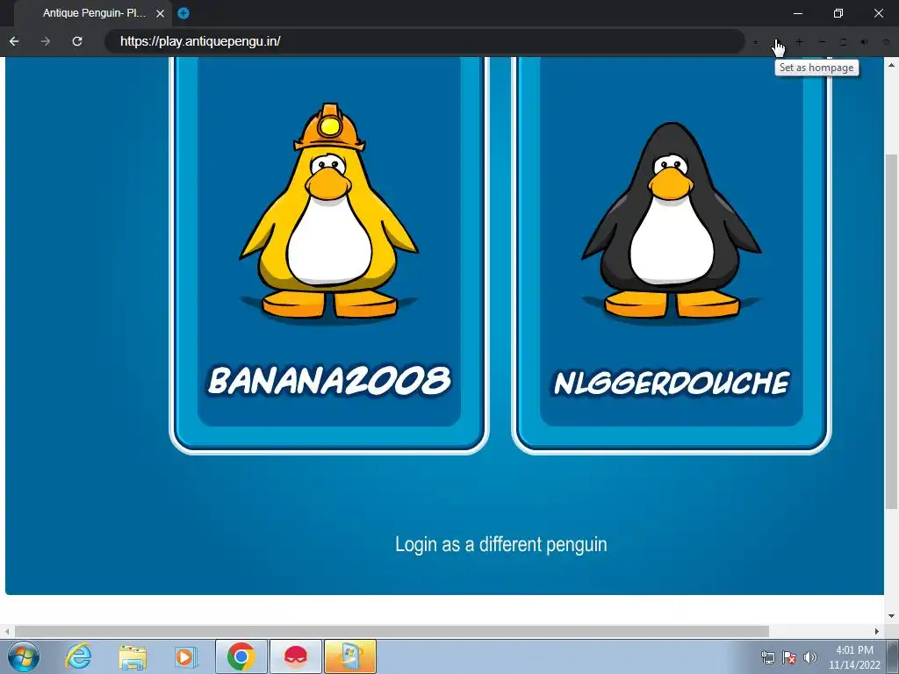899x674 pixels.
Task: Open Windows Media Player from taskbar
Action: click(184, 656)
